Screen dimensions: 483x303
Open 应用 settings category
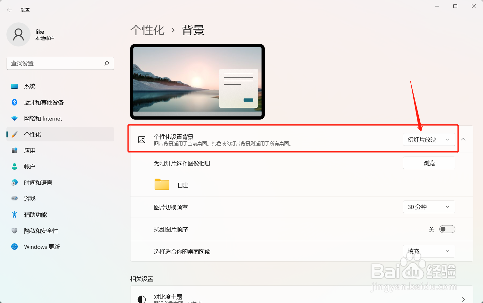pyautogui.click(x=60, y=150)
